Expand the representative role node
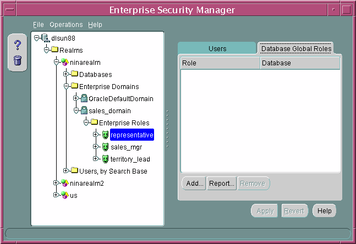This screenshot has height=244, width=356. pyautogui.click(x=96, y=135)
